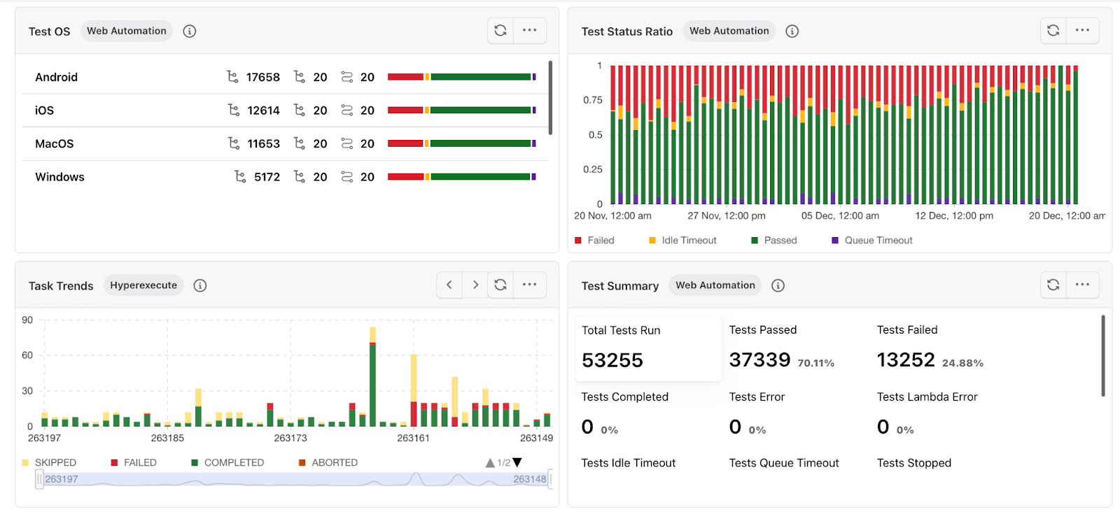Refresh the Test Summary widget
The height and width of the screenshot is (514, 1120).
(x=1053, y=285)
